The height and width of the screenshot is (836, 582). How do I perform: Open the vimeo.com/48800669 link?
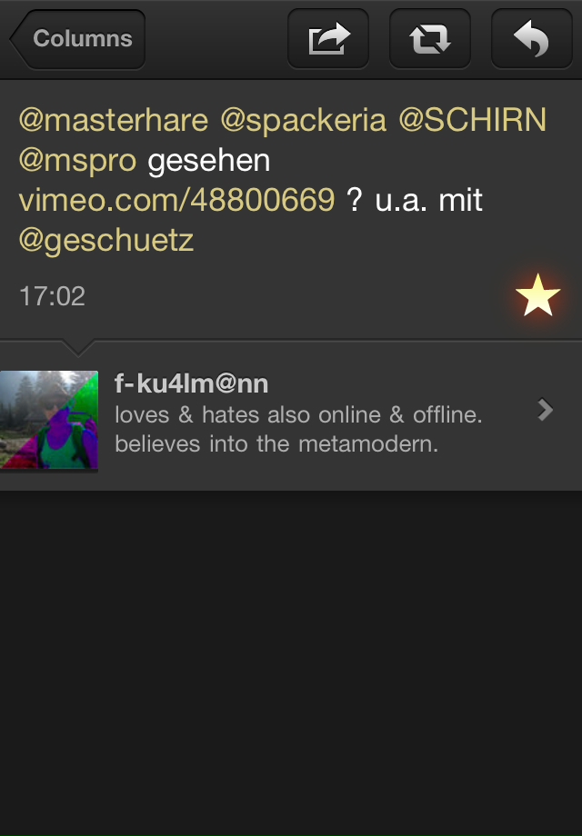(176, 200)
